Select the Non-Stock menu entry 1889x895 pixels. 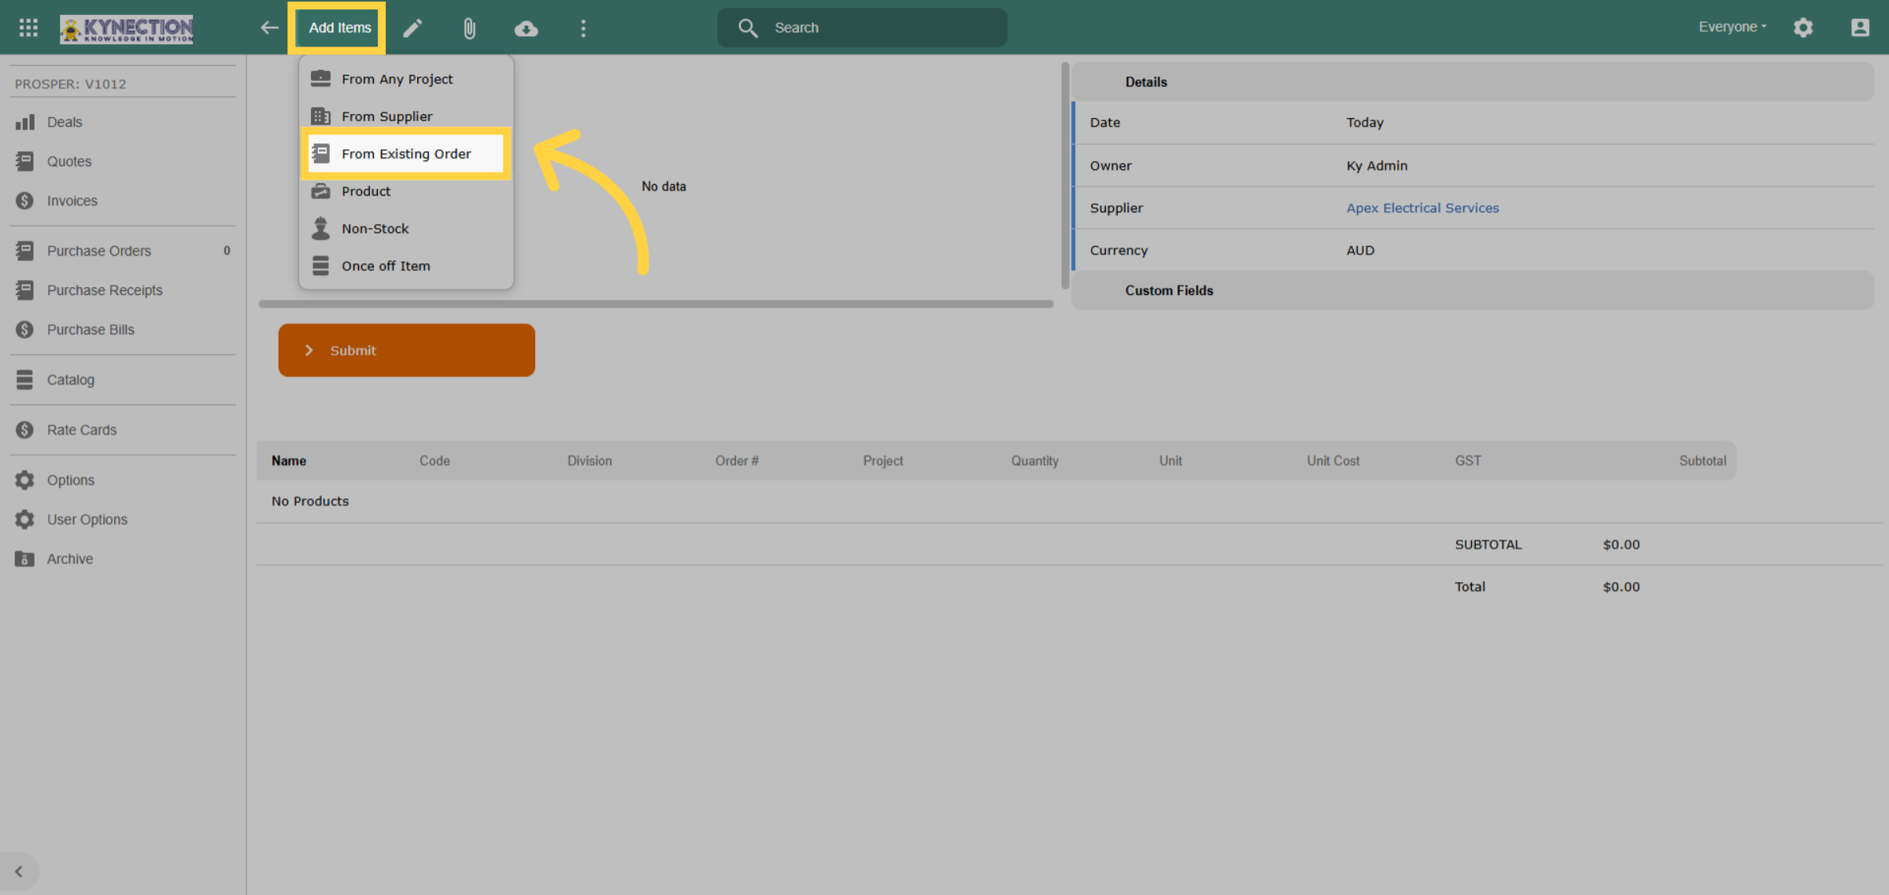(406, 229)
